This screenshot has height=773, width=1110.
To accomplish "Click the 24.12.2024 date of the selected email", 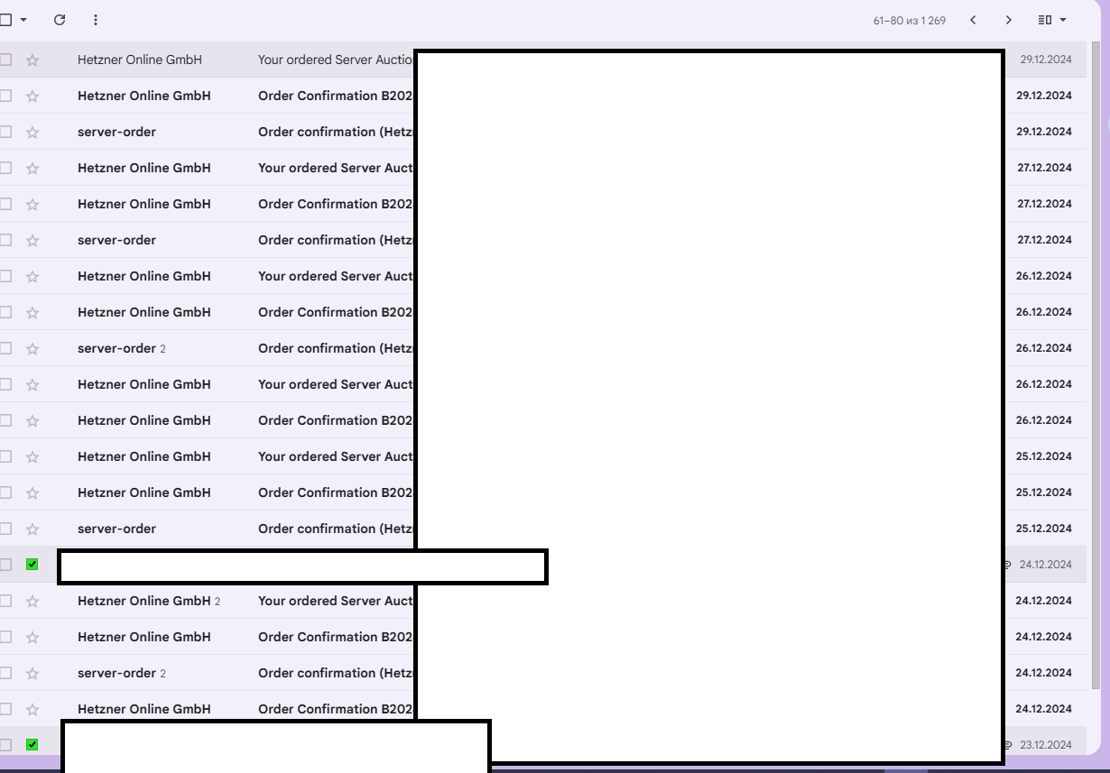I will [x=1045, y=565].
